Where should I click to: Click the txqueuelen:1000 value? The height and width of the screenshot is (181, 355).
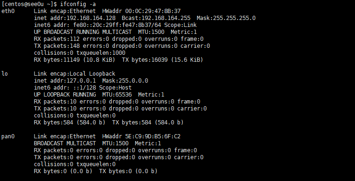(101, 53)
